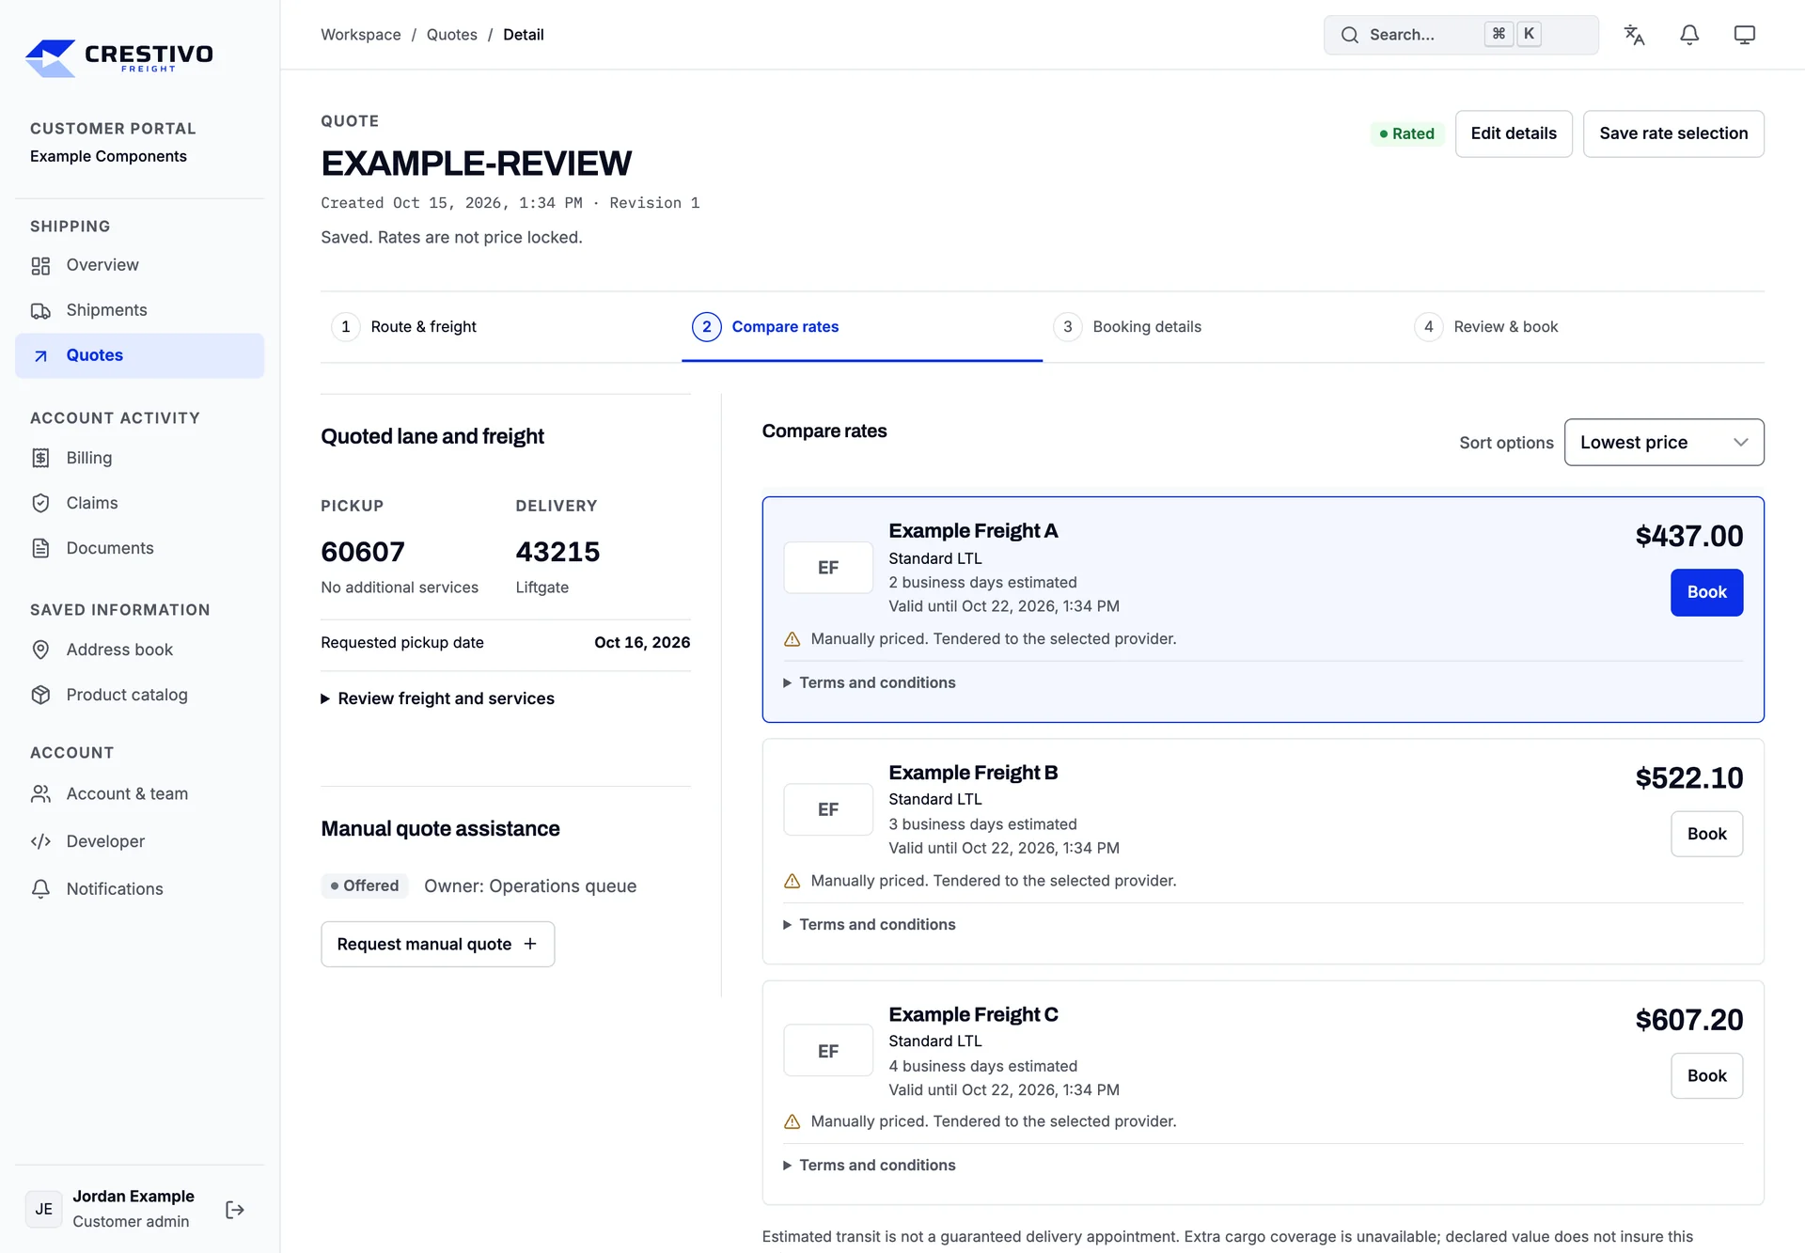Click the $522.10 price text
Image resolution: width=1805 pixels, height=1253 pixels.
pos(1688,778)
